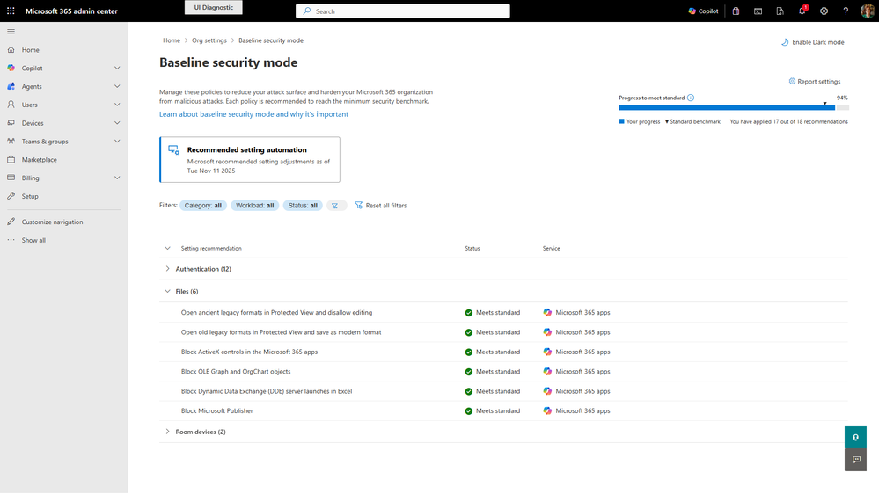Open the Status: all filter
879x494 pixels.
(x=303, y=206)
